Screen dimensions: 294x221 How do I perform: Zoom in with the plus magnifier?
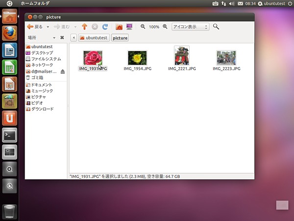click(x=165, y=27)
